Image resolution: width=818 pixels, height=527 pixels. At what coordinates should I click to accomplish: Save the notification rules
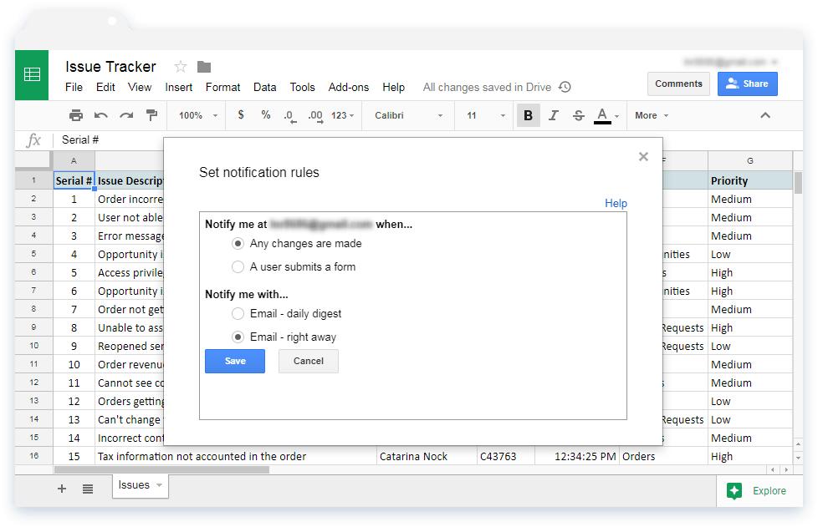(x=235, y=361)
